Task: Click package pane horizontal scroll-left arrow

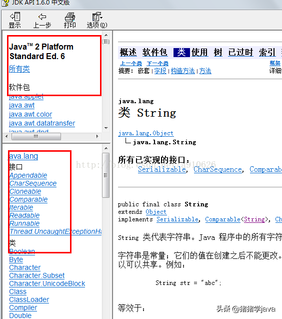Action: (x=6, y=136)
